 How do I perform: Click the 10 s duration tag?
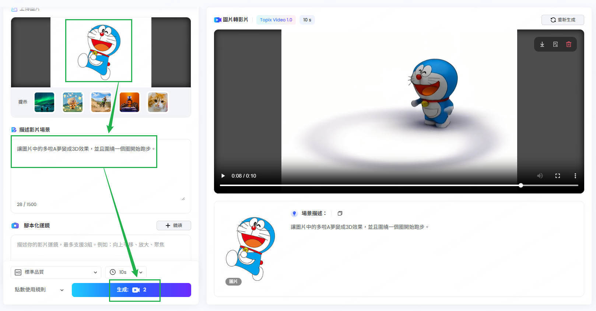pos(307,20)
